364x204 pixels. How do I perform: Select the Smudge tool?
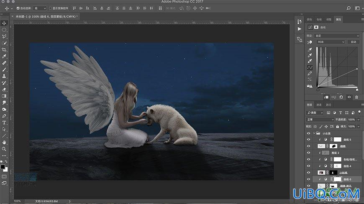point(4,103)
